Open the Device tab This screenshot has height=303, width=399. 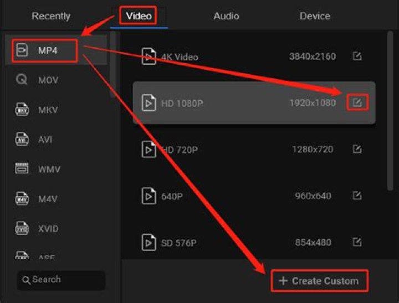point(315,16)
